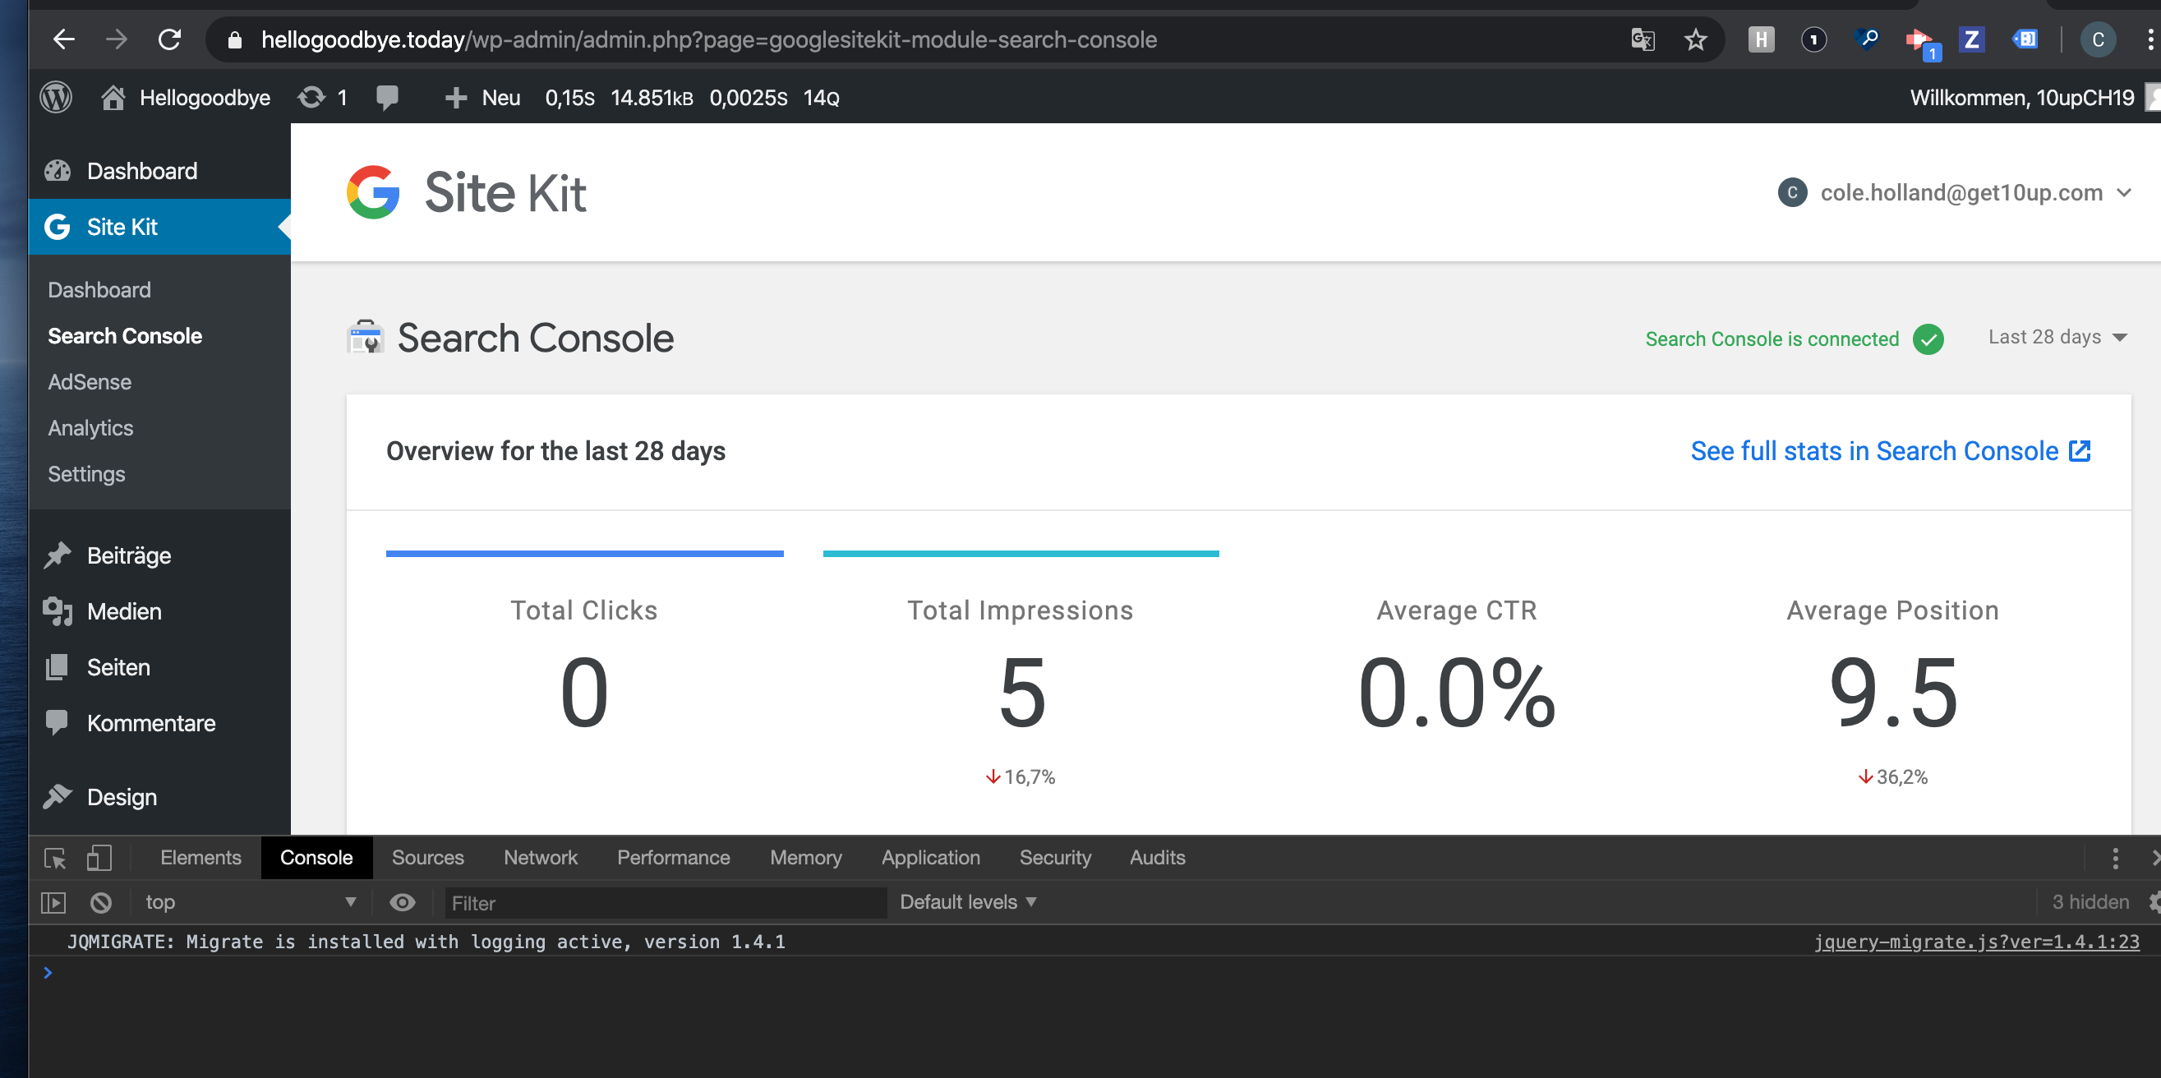Switch to DevTools Application tab

click(x=930, y=857)
